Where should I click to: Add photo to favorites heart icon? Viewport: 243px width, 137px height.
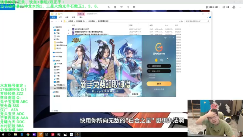(122, 7)
